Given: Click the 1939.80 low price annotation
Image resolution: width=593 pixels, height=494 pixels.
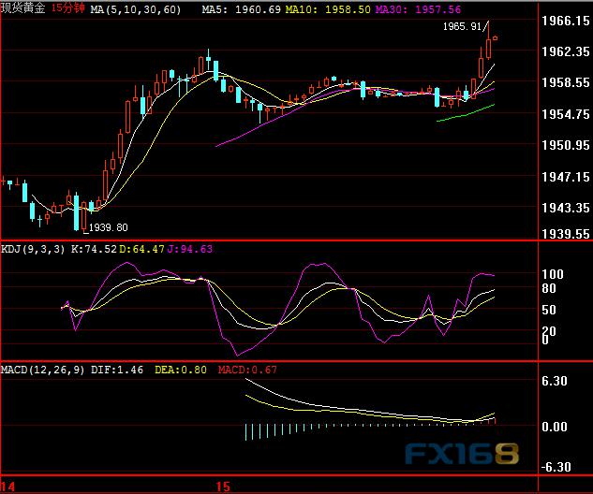Looking at the screenshot, I should (108, 227).
